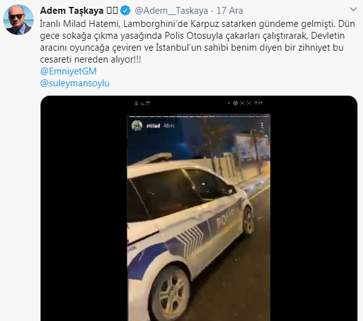Click the blue verified badge
Screen dimensions: 363x321
(126, 11)
